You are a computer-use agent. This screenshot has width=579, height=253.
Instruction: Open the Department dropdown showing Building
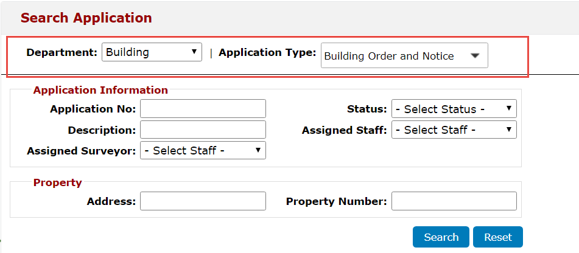(x=152, y=52)
